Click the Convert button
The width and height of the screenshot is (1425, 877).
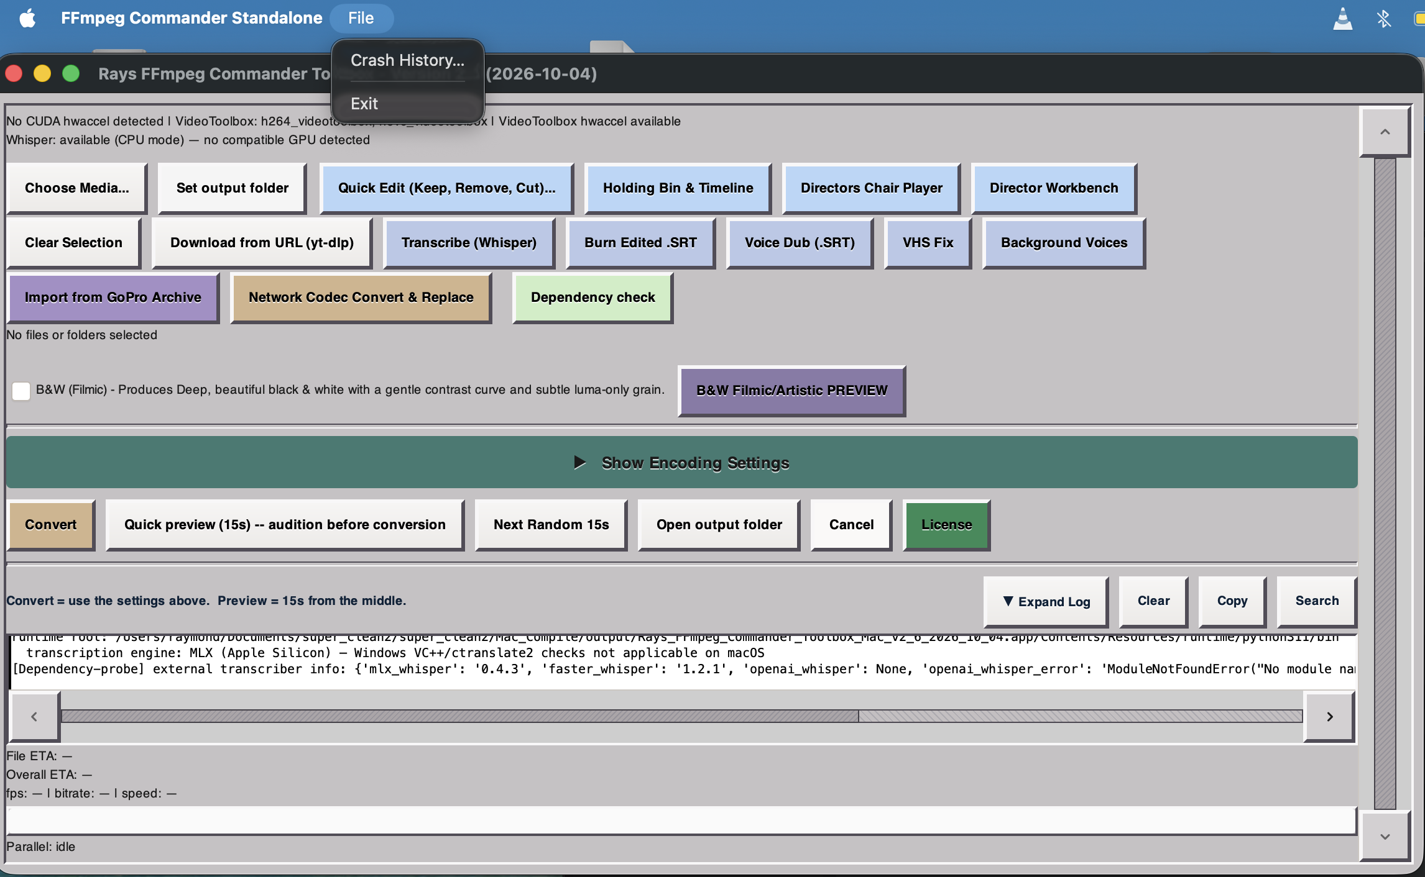51,525
